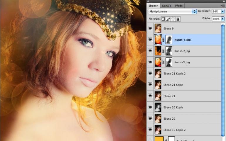Click the orange Farbfüllung color swatch thumbnail
226x141 pixels.
click(x=158, y=139)
